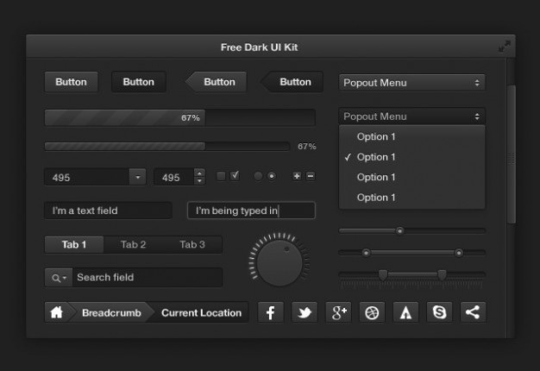Click the thin progress bar labeled 67% at right
The image size is (540, 371).
pos(167,146)
